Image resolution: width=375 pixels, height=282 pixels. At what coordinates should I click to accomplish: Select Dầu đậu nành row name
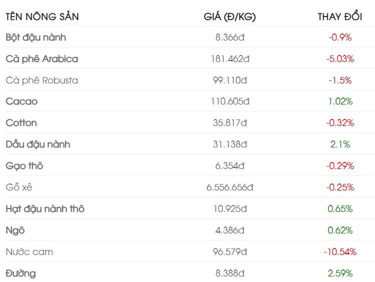(x=38, y=144)
